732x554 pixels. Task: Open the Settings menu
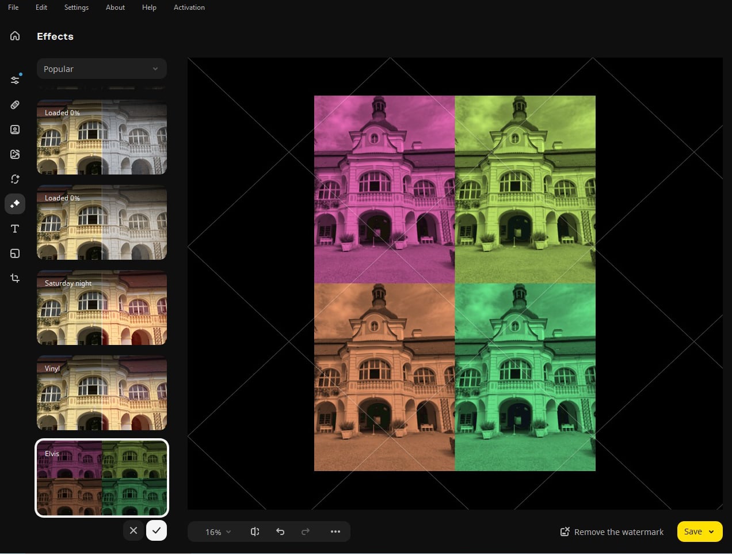pos(76,7)
